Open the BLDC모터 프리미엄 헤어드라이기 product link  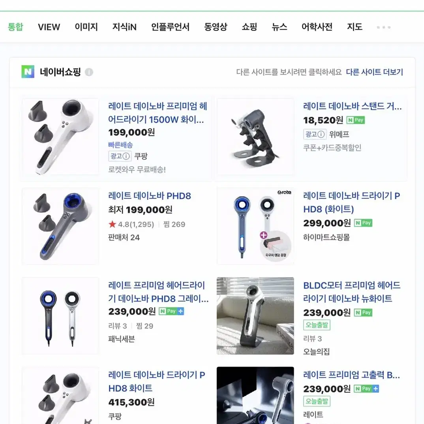pos(352,292)
